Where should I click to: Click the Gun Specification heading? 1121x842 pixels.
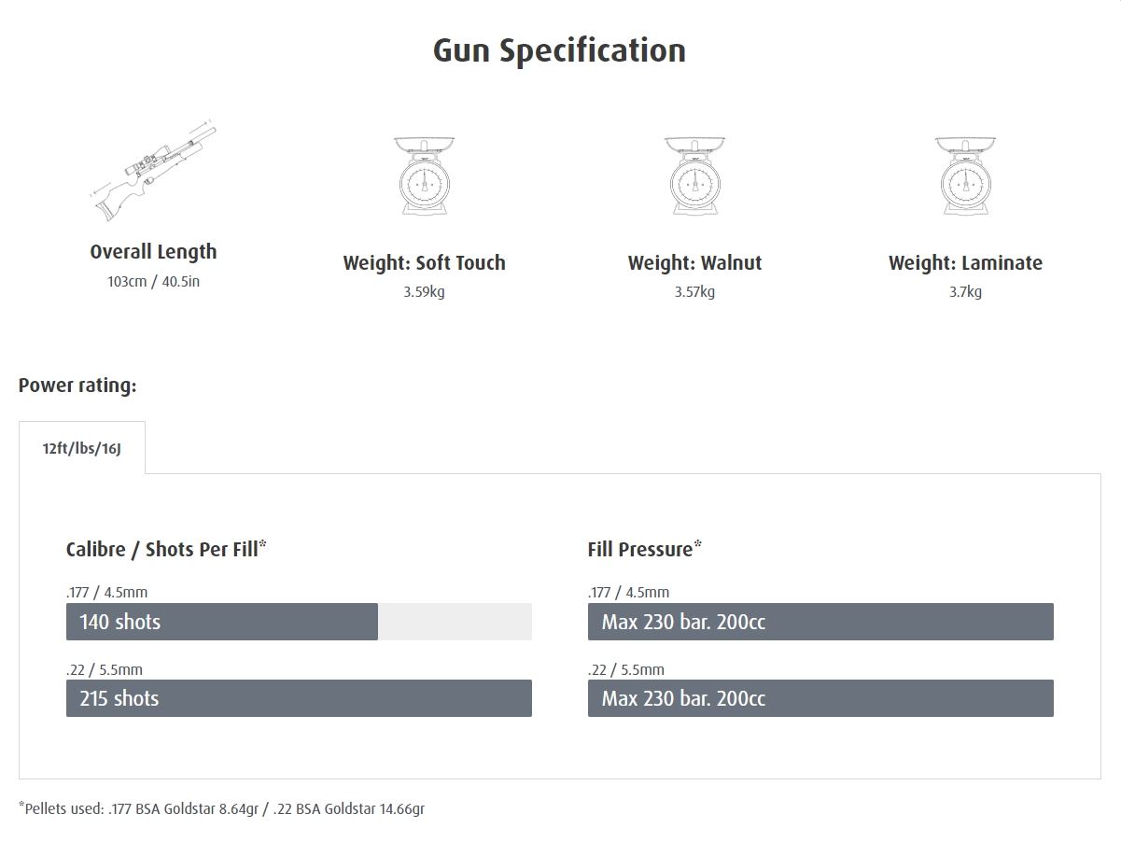click(x=559, y=50)
